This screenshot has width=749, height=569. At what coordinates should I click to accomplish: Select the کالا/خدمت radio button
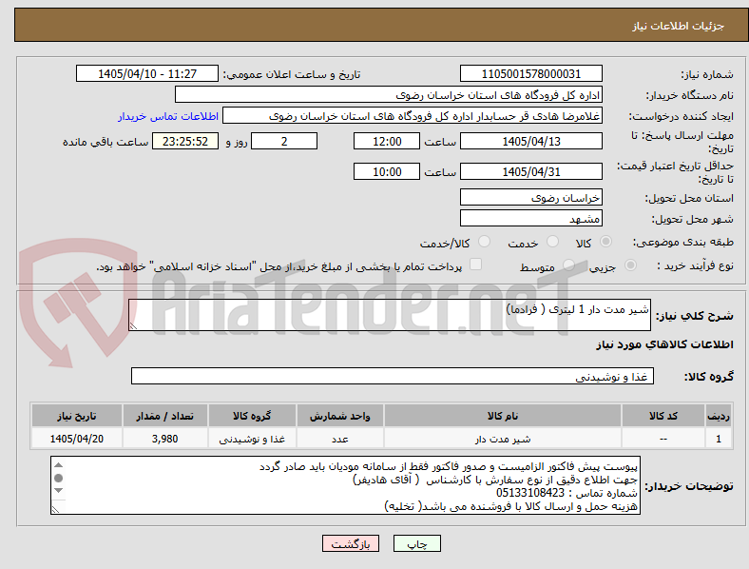click(x=484, y=242)
